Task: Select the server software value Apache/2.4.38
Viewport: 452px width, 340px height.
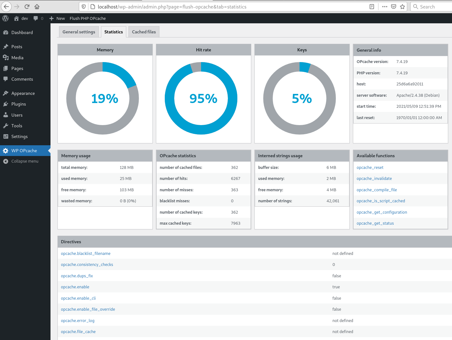Action: (418, 95)
